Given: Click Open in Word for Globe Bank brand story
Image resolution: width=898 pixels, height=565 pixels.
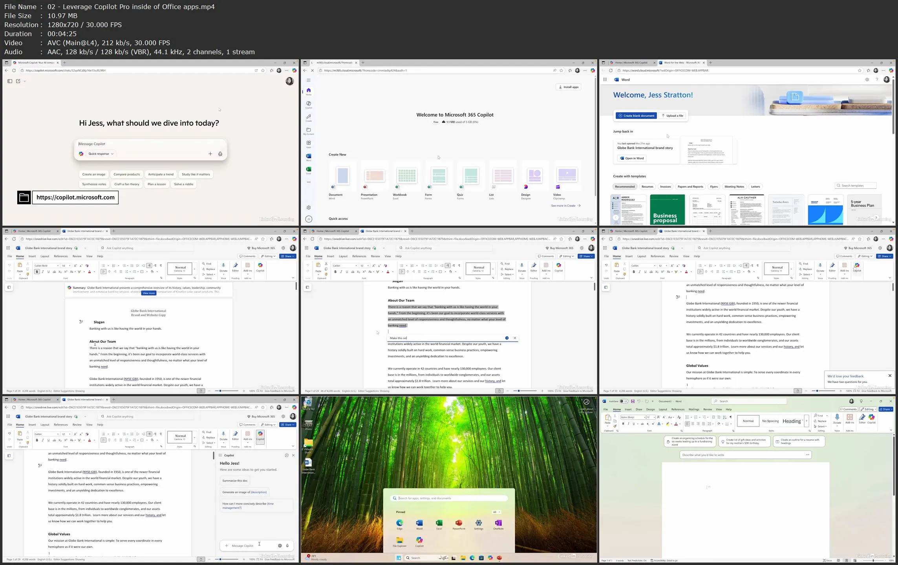Looking at the screenshot, I should tap(632, 158).
